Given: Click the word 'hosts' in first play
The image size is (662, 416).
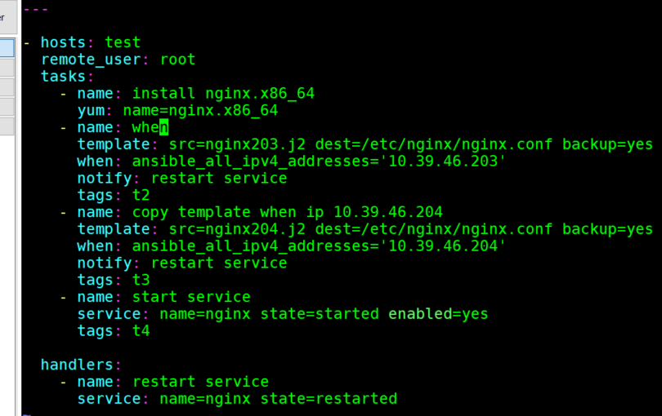Looking at the screenshot, I should point(64,42).
